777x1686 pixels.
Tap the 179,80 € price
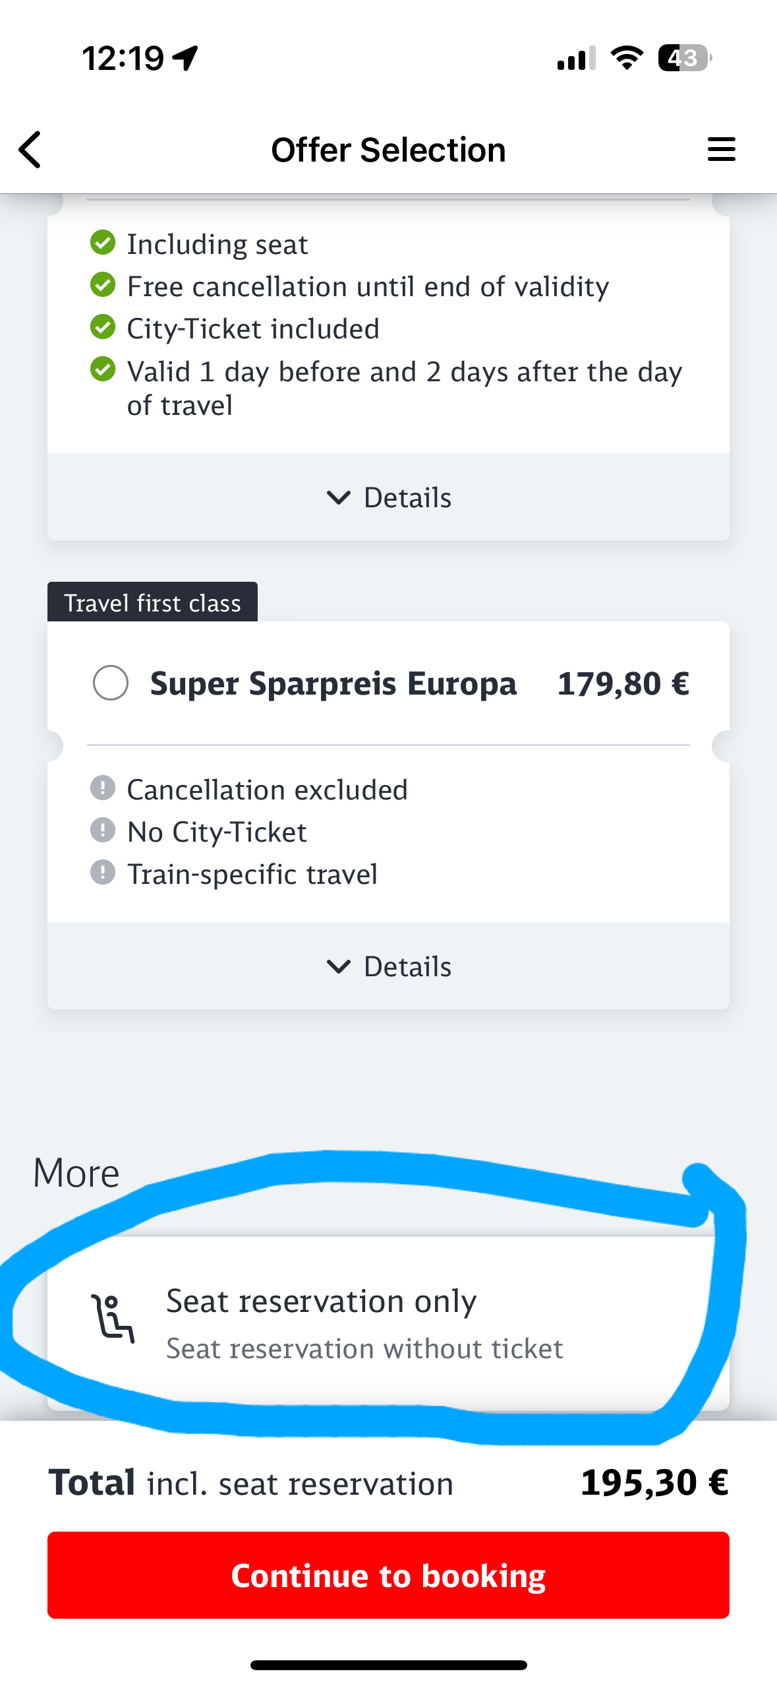[623, 683]
